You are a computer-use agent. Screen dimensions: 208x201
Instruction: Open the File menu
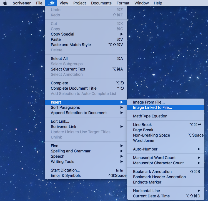(39, 3)
